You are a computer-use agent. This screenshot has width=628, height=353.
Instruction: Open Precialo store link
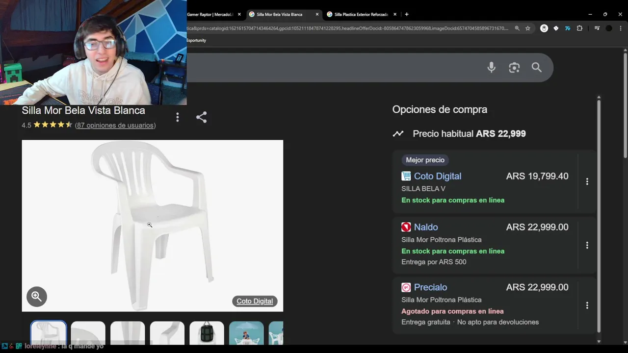tap(430, 287)
